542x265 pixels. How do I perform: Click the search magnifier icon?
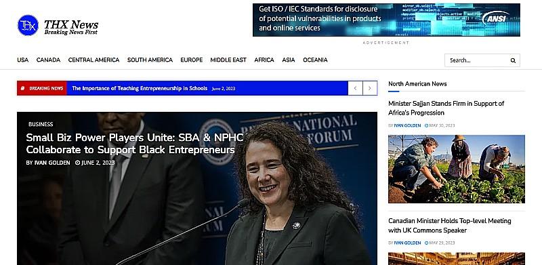pos(513,60)
